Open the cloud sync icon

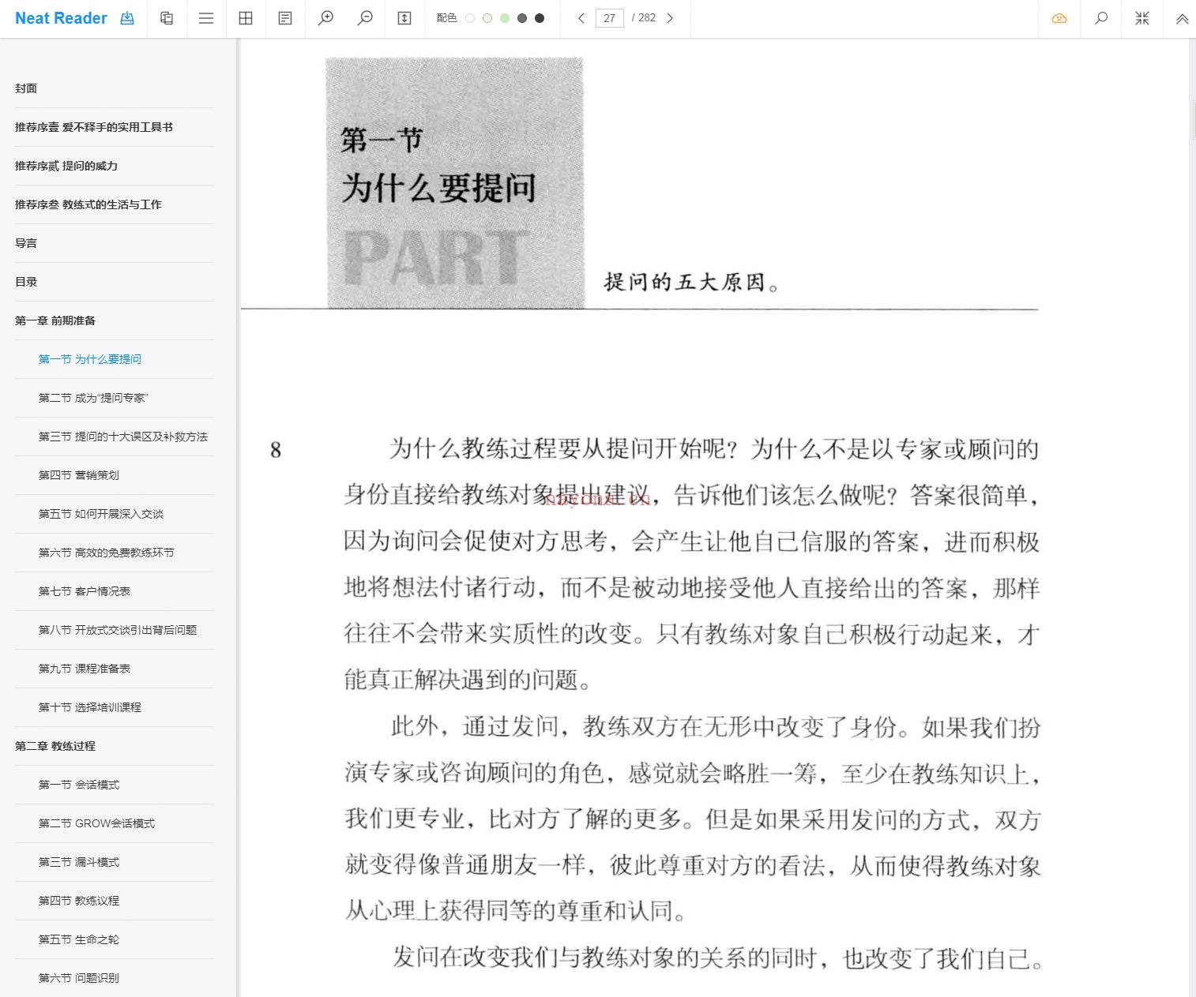tap(1059, 18)
